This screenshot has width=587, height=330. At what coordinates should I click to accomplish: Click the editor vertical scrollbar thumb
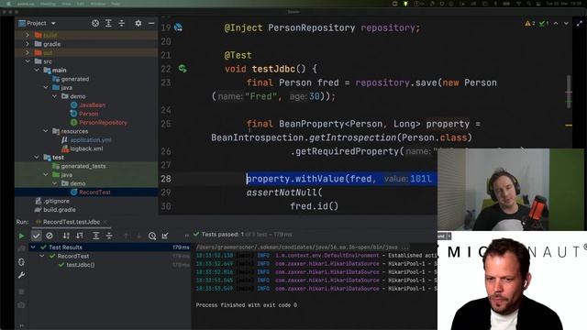pyautogui.click(x=569, y=92)
